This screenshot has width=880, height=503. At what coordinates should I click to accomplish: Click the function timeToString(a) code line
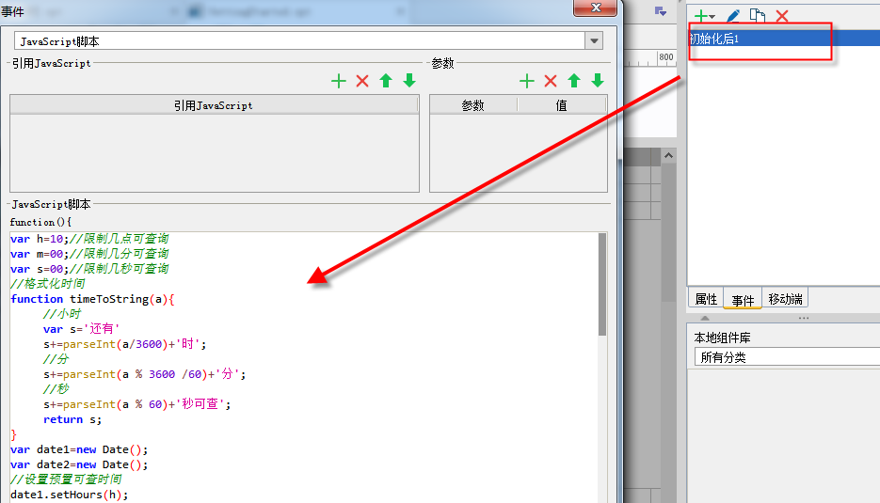pos(92,299)
